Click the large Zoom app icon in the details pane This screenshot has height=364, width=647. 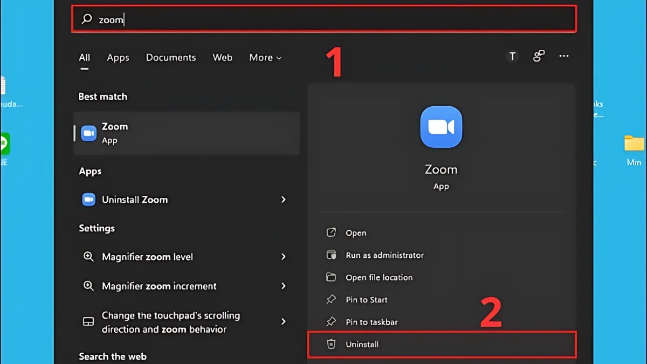(441, 127)
